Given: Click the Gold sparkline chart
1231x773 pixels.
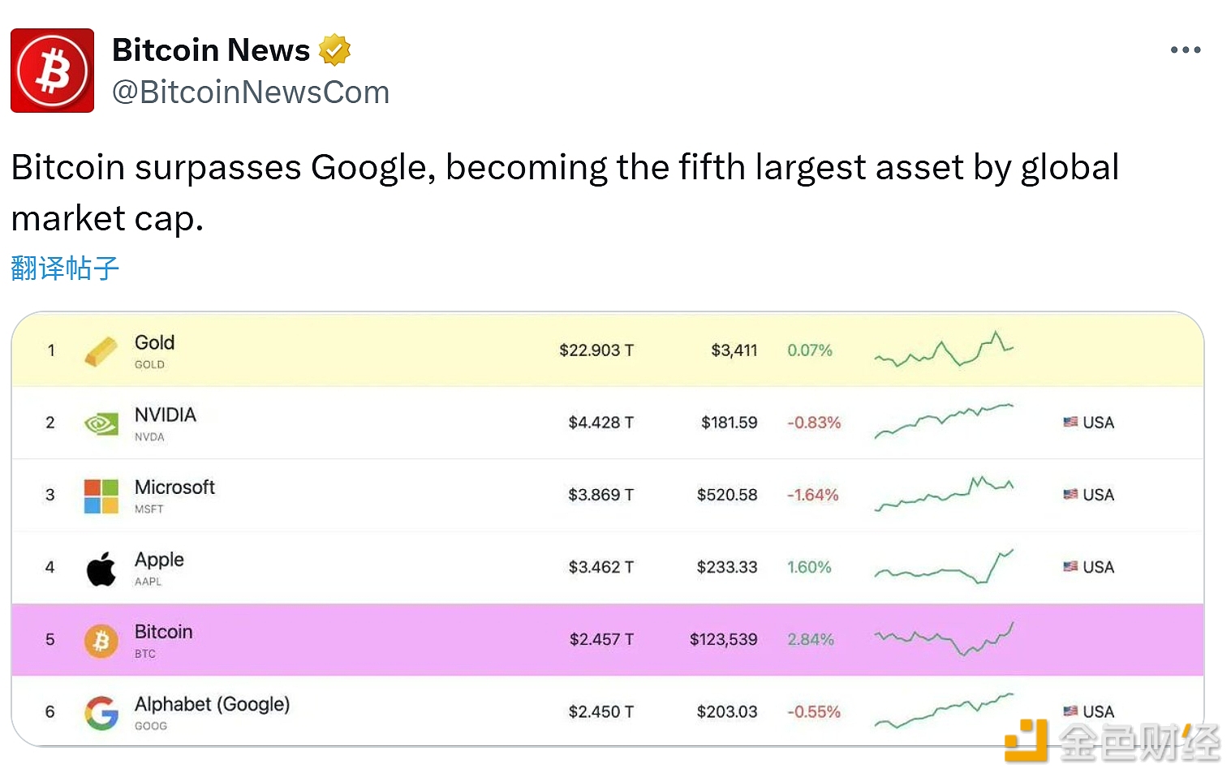Looking at the screenshot, I should point(944,350).
